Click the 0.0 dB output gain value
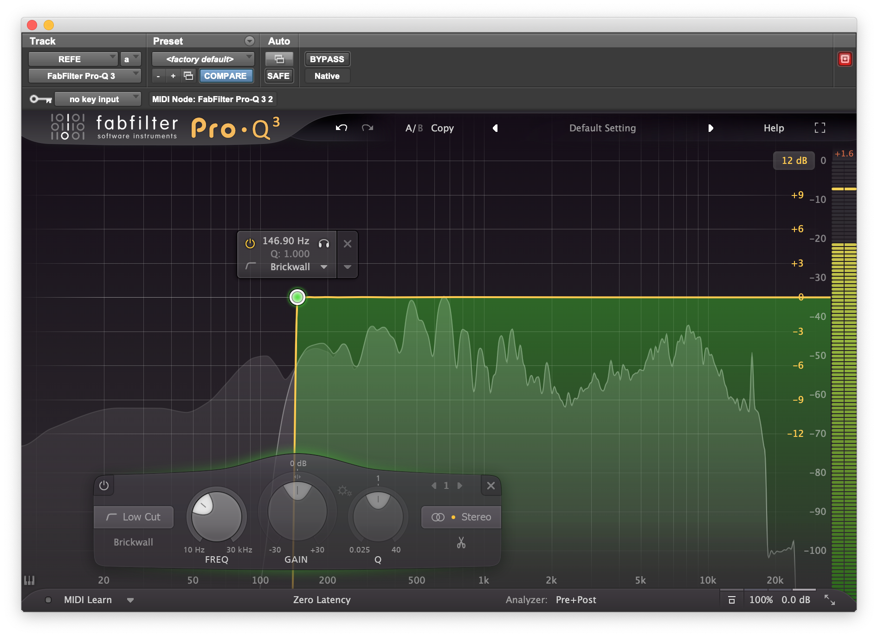This screenshot has width=878, height=637. pos(795,600)
